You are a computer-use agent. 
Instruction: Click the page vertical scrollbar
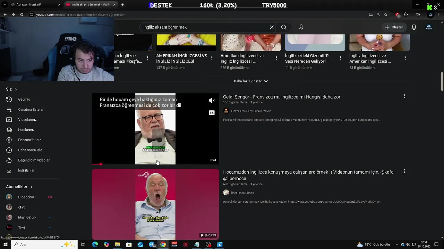tap(442, 82)
